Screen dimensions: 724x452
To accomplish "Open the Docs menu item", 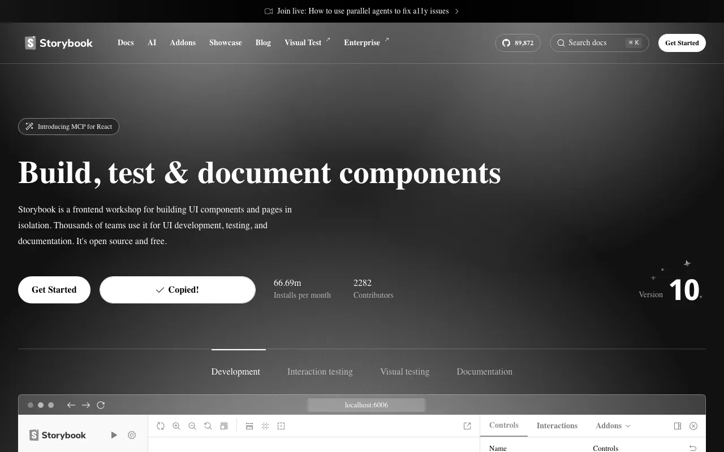I will 126,43.
